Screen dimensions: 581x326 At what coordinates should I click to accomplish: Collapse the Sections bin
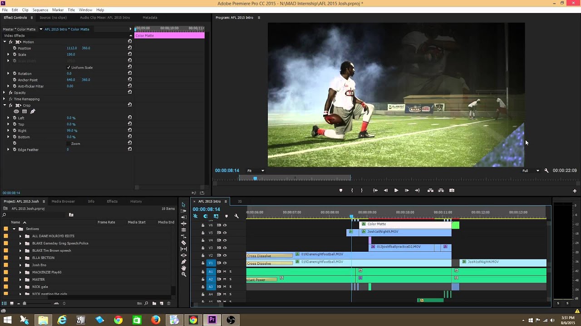[14, 229]
